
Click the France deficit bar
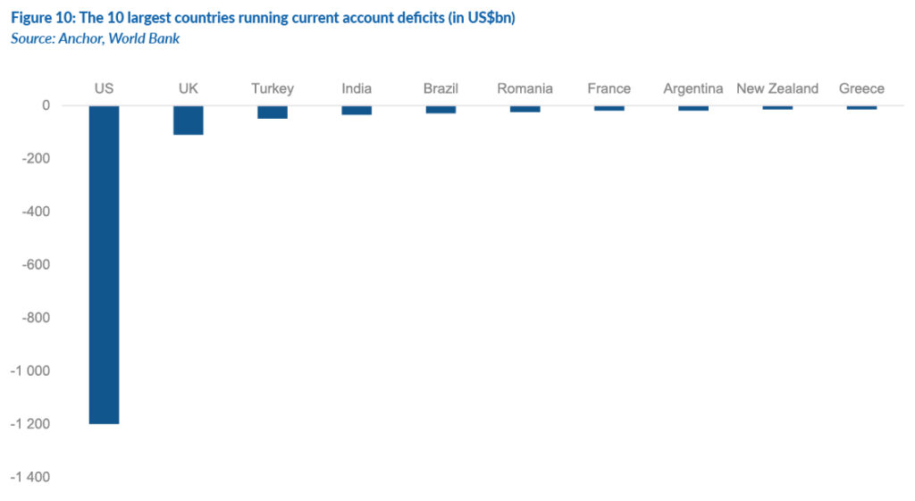click(x=609, y=108)
